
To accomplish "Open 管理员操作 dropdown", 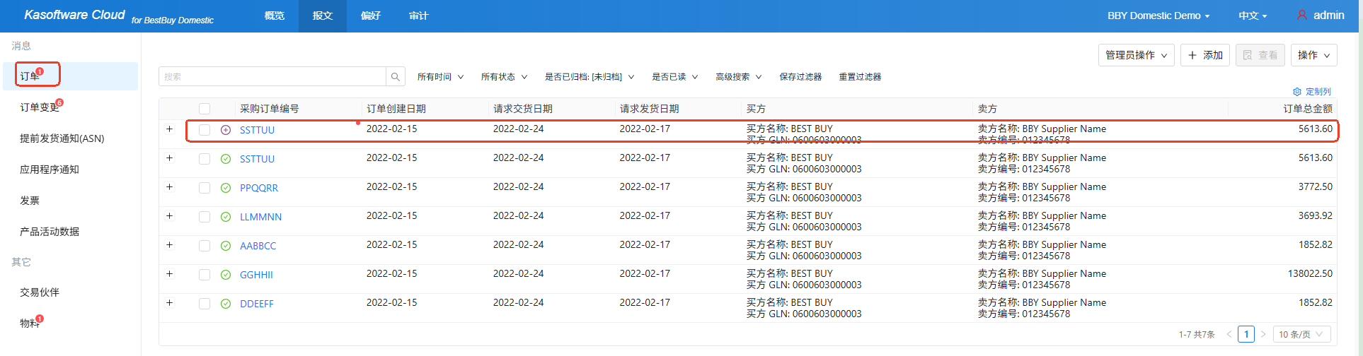I will pyautogui.click(x=1137, y=55).
